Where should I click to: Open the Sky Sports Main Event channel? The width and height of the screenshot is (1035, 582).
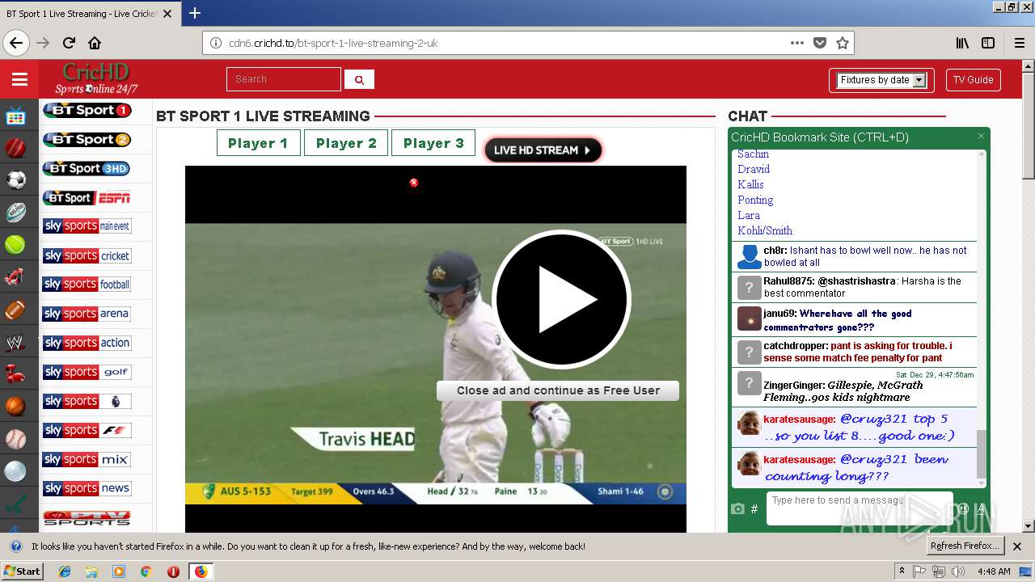87,226
